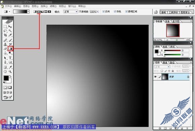
Task: Open the Navigator panel options menu
Action: coord(191,21)
